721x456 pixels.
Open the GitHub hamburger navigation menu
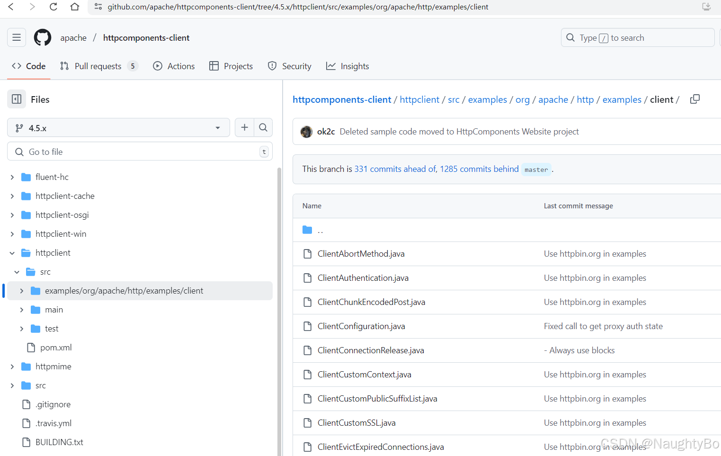click(x=17, y=37)
